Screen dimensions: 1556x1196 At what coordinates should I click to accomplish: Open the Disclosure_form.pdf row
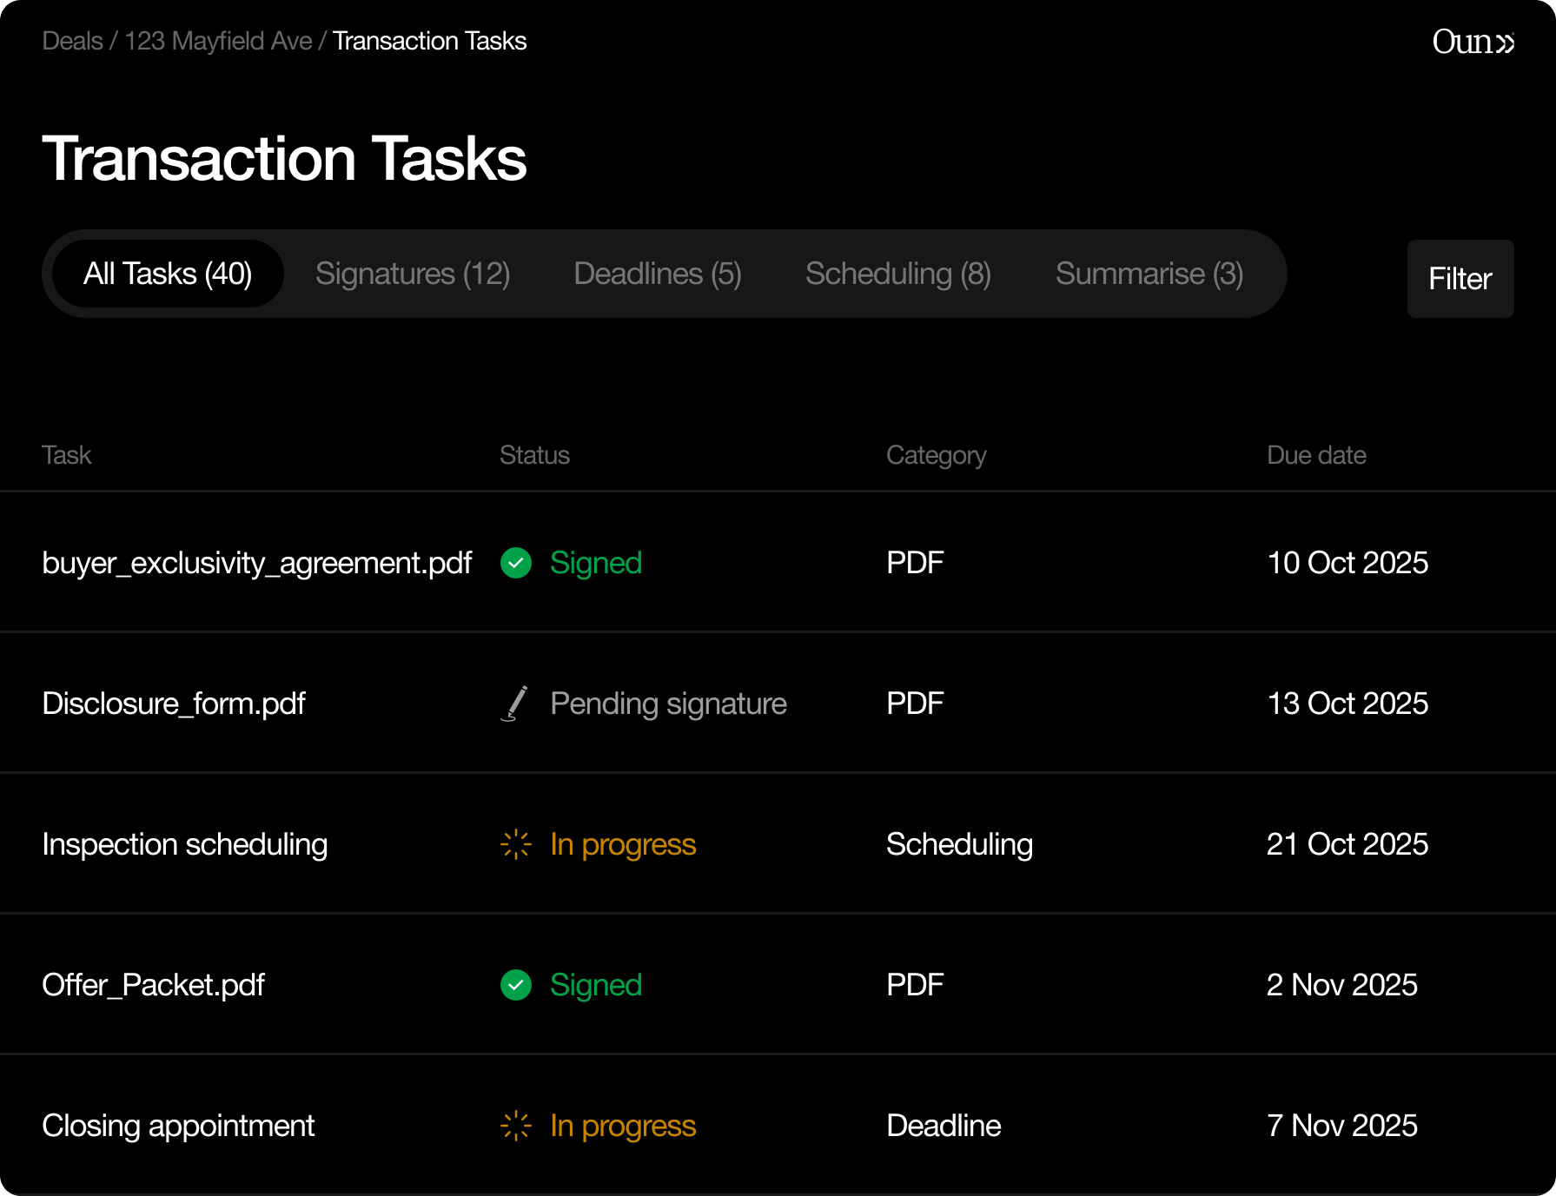point(174,704)
